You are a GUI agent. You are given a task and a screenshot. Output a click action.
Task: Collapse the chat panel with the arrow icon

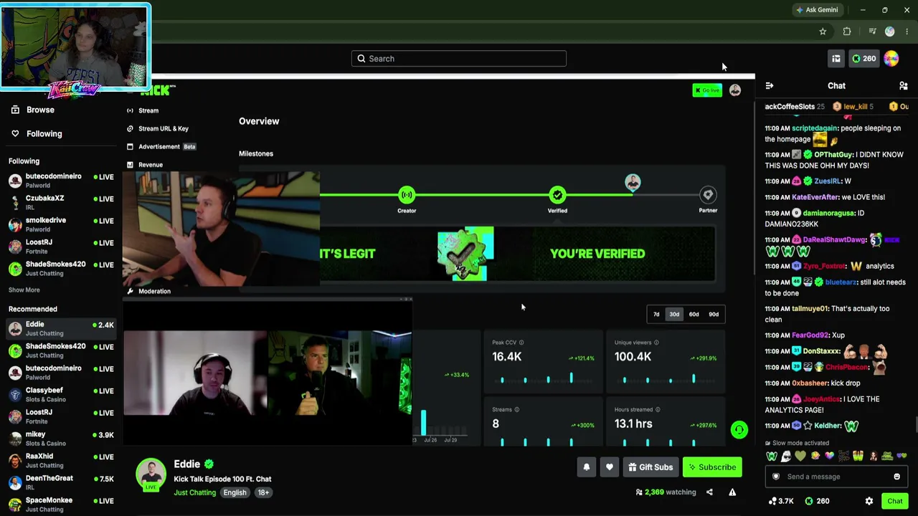pos(770,86)
